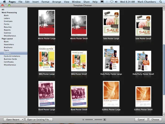This screenshot has width=165, height=124.
Task: Click the display mirroring menu bar icon
Action: tap(102, 2)
